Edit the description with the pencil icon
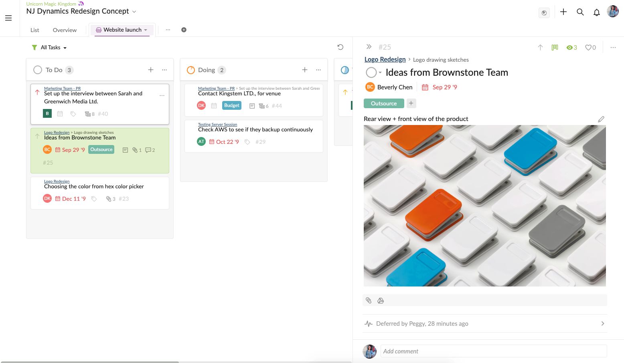Viewport: 624px width, 363px height. click(601, 119)
